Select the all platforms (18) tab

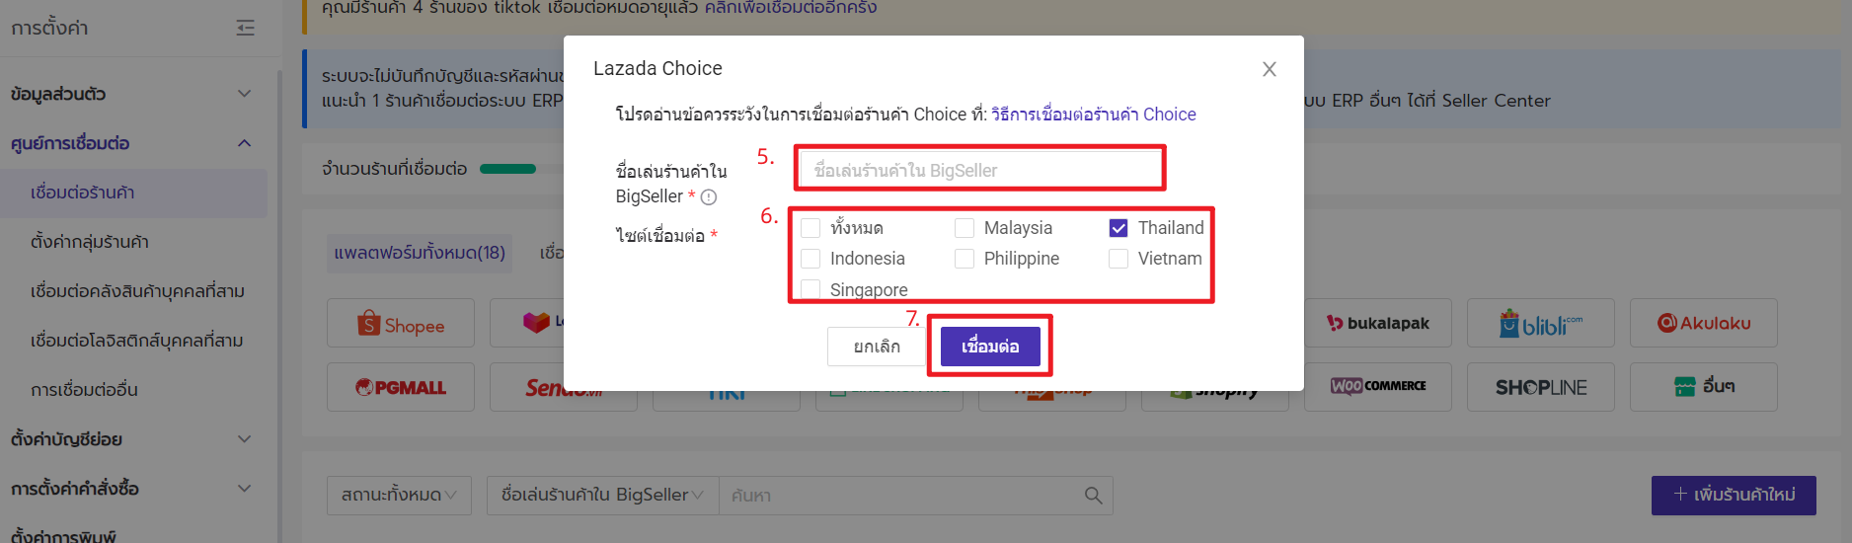420,253
